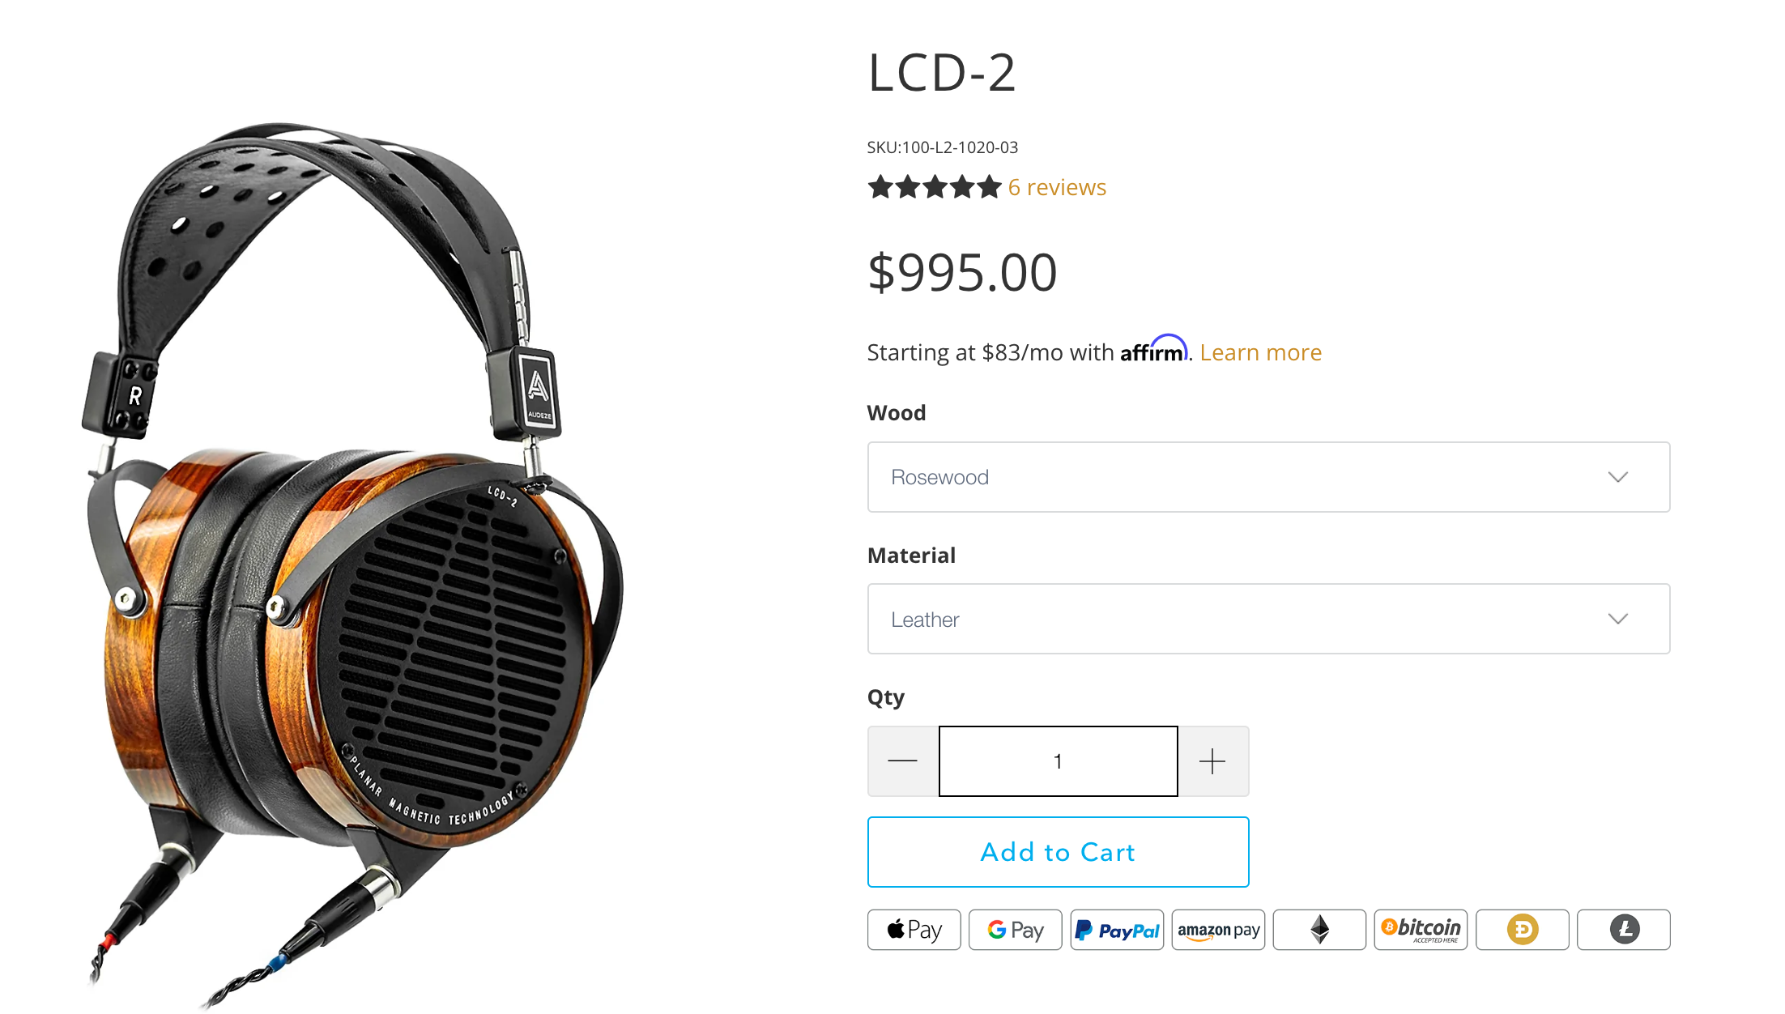Click the five-star rating display
This screenshot has height=1014, width=1785.
[935, 187]
